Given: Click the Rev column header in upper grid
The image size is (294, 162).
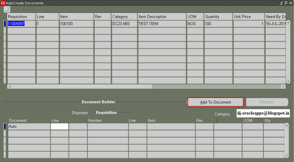Looking at the screenshot, I should [x=102, y=17].
